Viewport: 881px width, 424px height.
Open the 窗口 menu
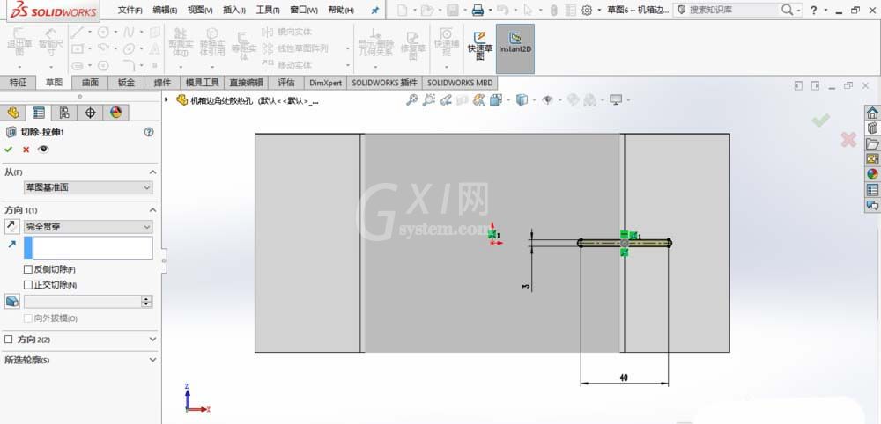click(x=304, y=10)
